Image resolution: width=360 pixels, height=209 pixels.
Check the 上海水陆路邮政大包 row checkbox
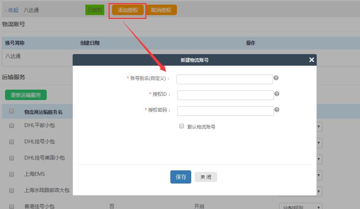tap(12, 190)
